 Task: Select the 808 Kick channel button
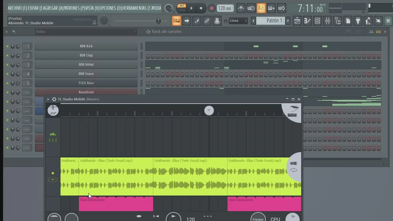click(86, 46)
